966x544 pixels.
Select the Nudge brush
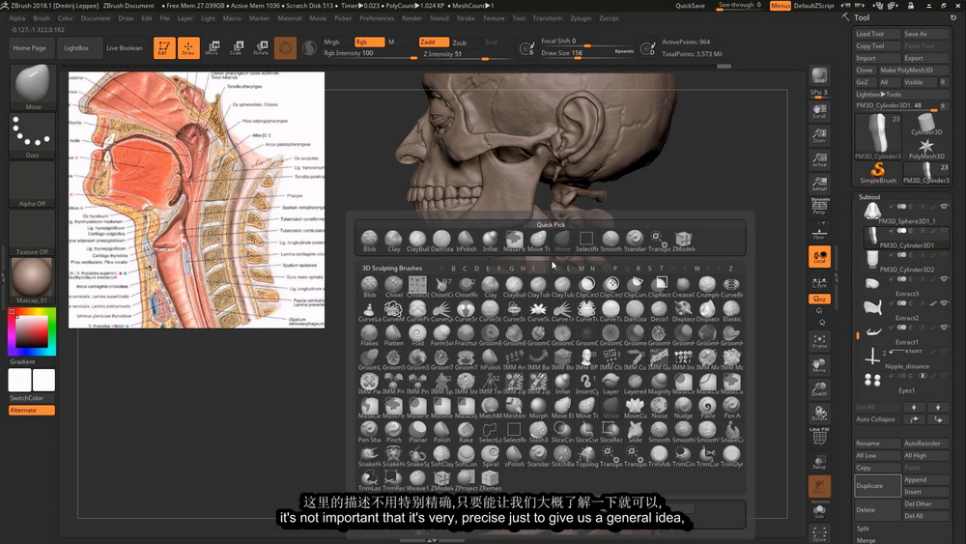point(683,407)
